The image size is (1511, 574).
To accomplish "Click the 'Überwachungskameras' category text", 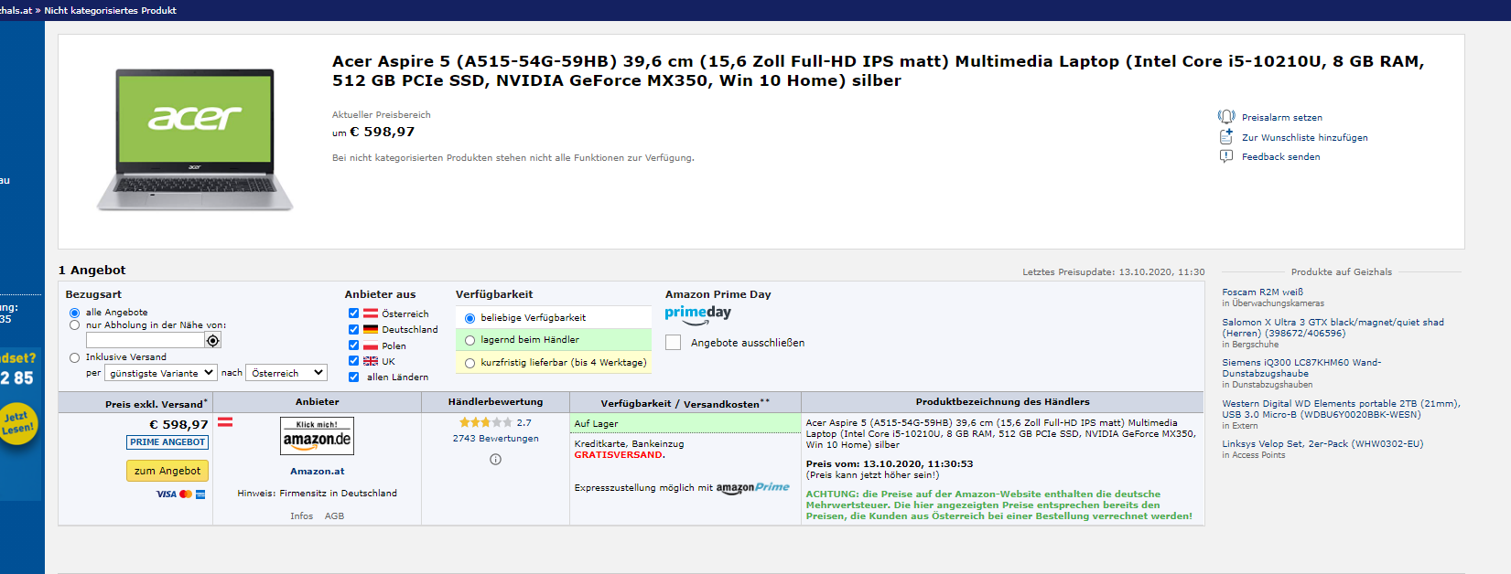I will point(1278,303).
